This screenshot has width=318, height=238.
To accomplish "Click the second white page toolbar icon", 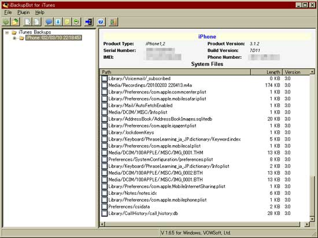I will click(x=37, y=22).
